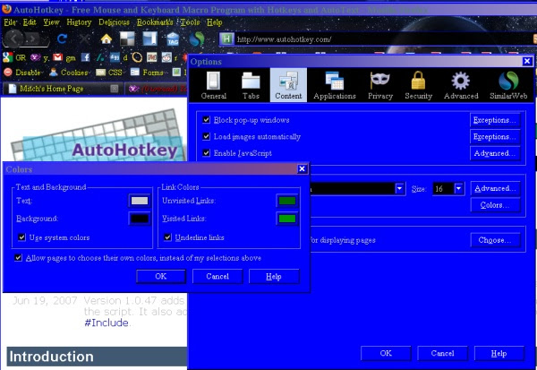Open the Digg d bookmark
Image resolution: width=537 pixels, height=370 pixels.
point(118,57)
